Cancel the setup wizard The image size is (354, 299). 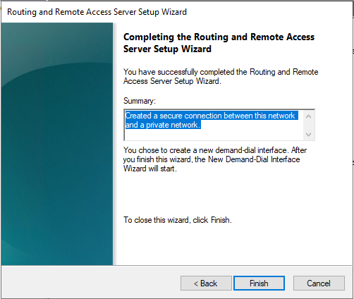pos(319,283)
